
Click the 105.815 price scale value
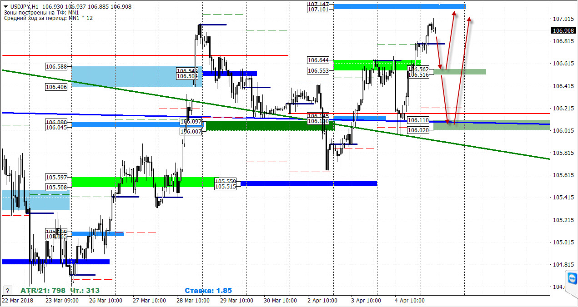[563, 153]
